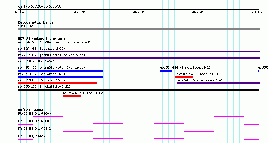Click PRKD2 NM_001079880 transcript line
The width and height of the screenshot is (268, 143).
(139, 116)
